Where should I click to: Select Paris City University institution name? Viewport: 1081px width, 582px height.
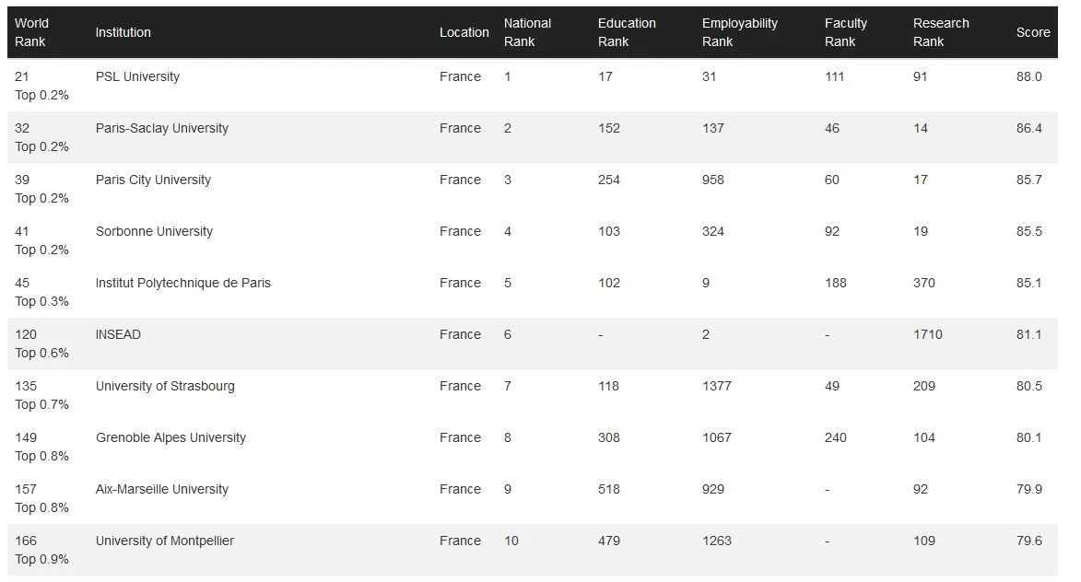[x=153, y=180]
